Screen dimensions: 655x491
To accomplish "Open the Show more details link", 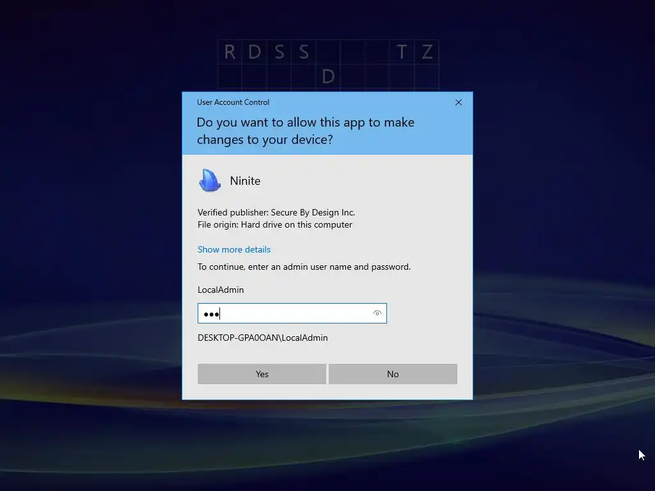I will [234, 250].
